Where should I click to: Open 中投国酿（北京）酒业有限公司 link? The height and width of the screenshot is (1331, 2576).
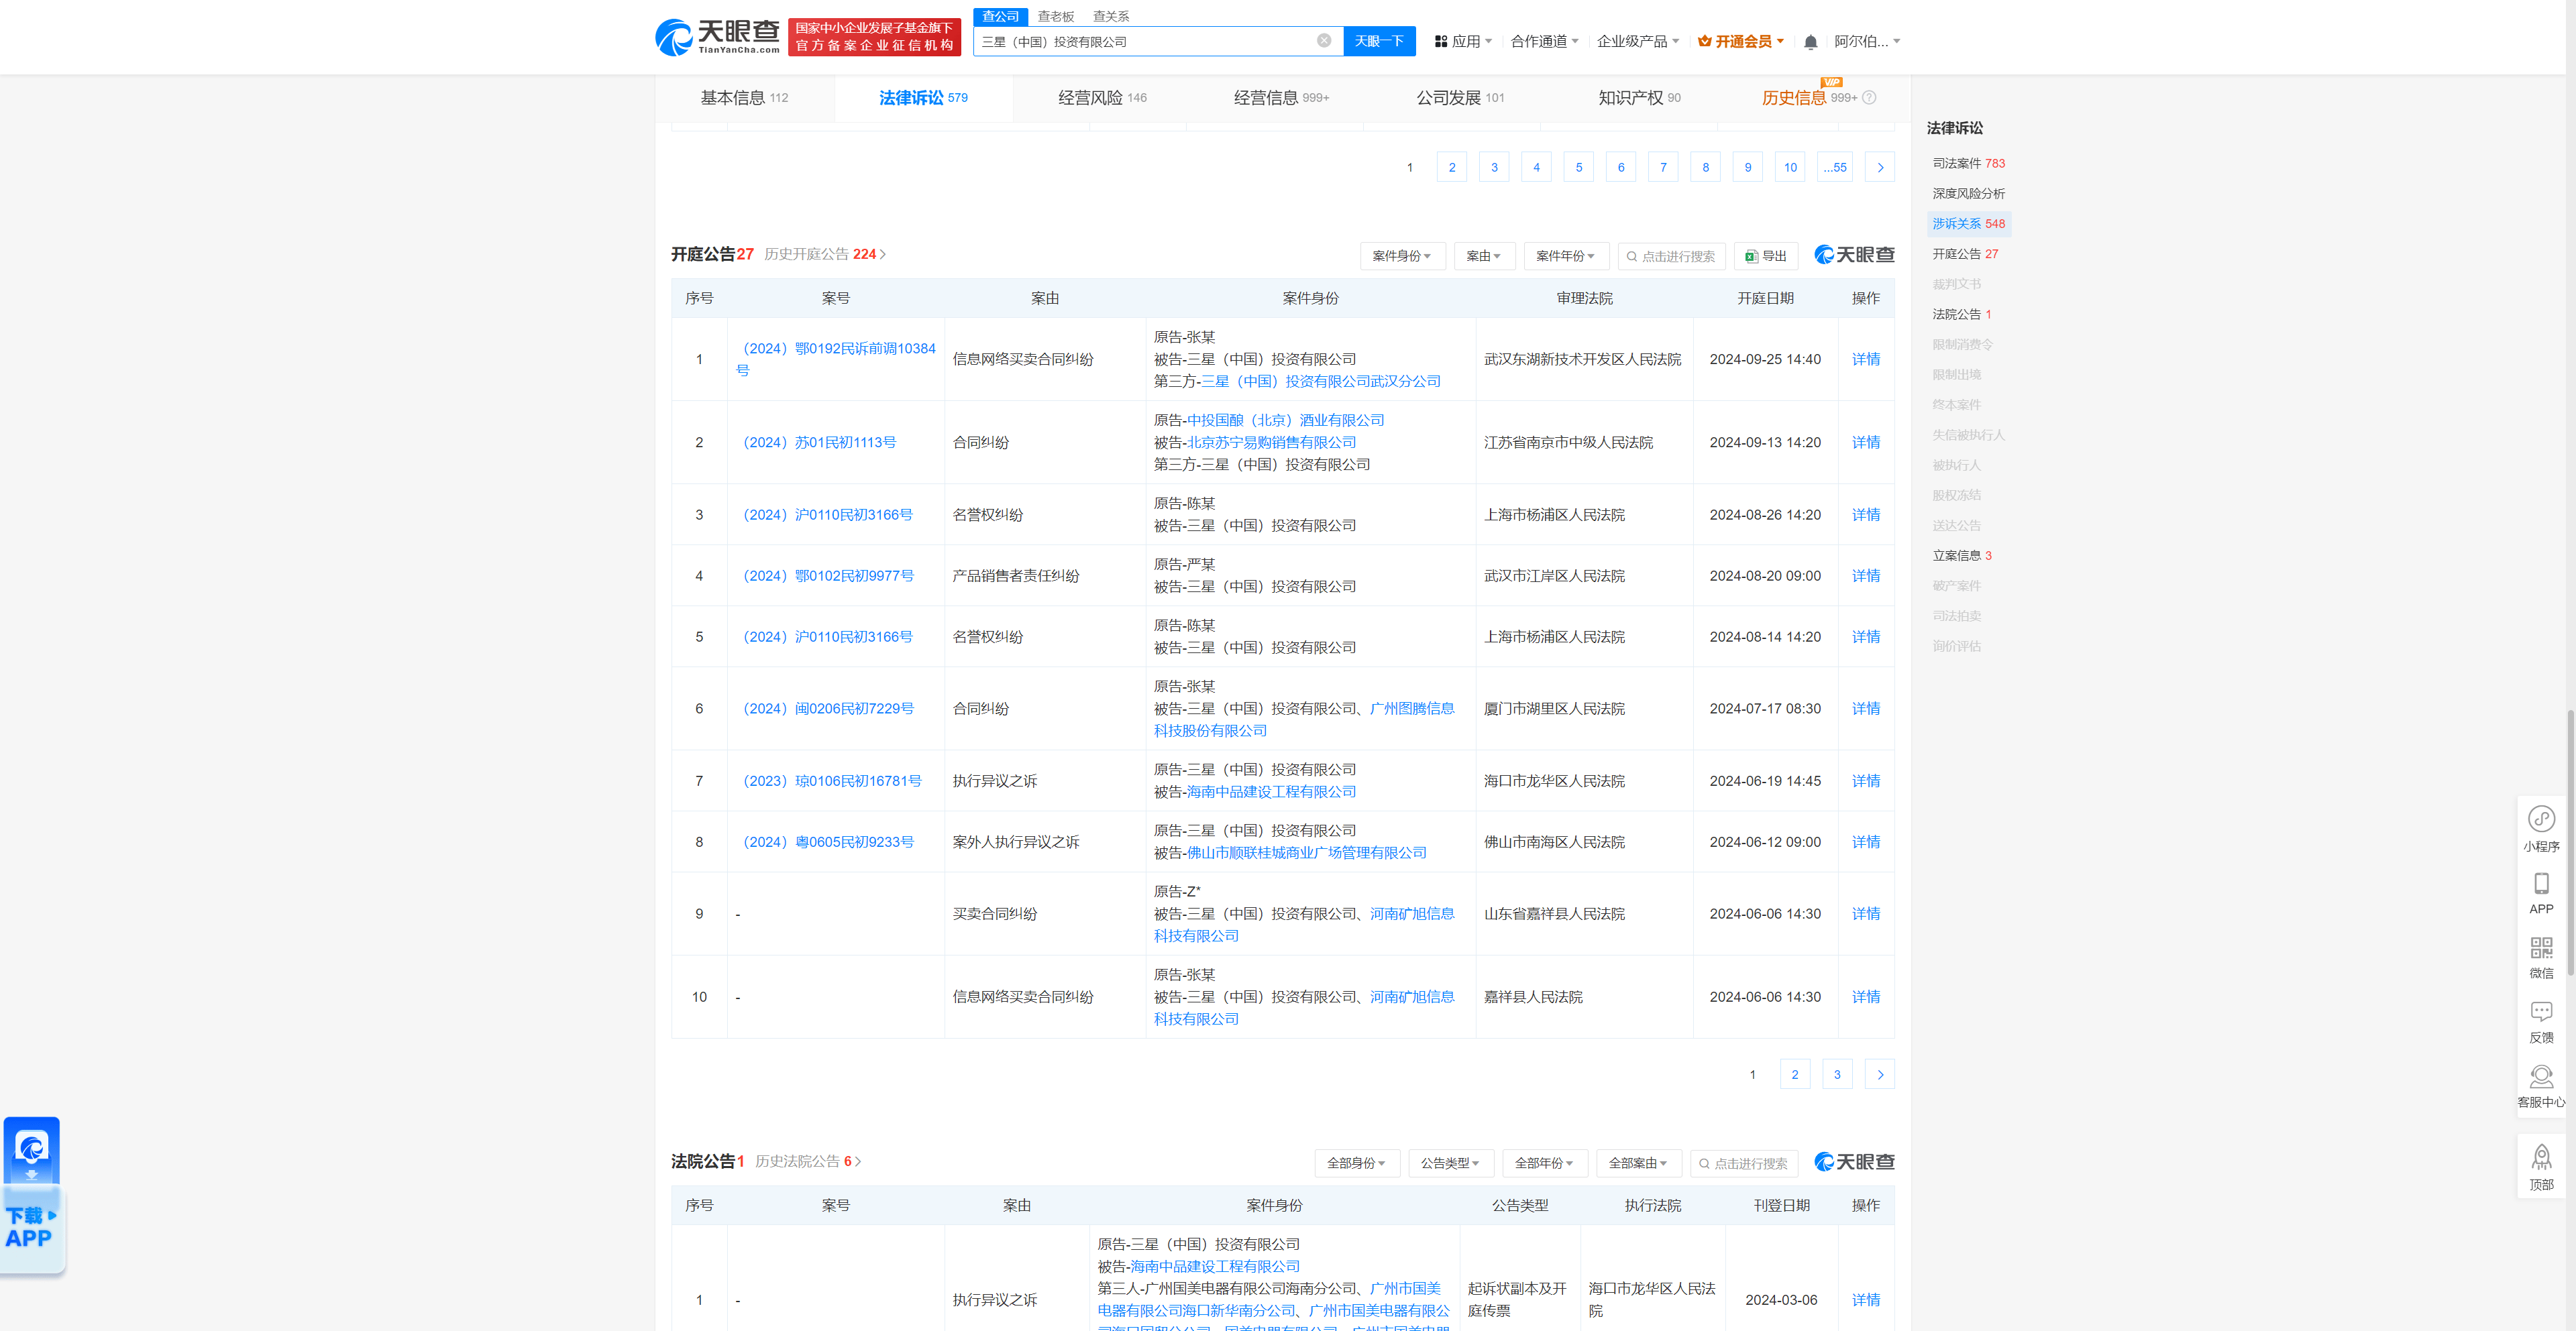(1285, 420)
